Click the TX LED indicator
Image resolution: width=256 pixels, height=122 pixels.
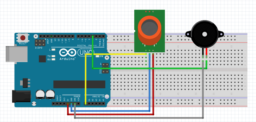click(x=53, y=56)
